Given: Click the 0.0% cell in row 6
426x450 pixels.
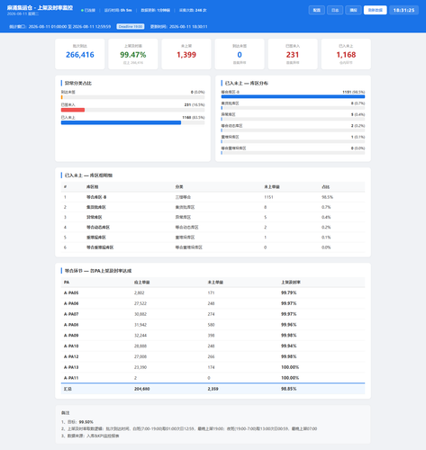Looking at the screenshot, I should pyautogui.click(x=326, y=247).
